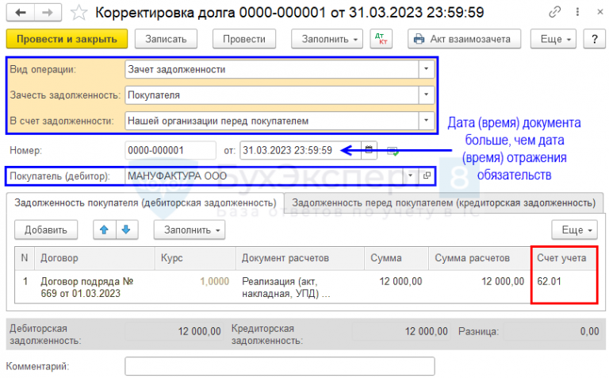
Task: Click the Курс column header
Action: [195, 258]
